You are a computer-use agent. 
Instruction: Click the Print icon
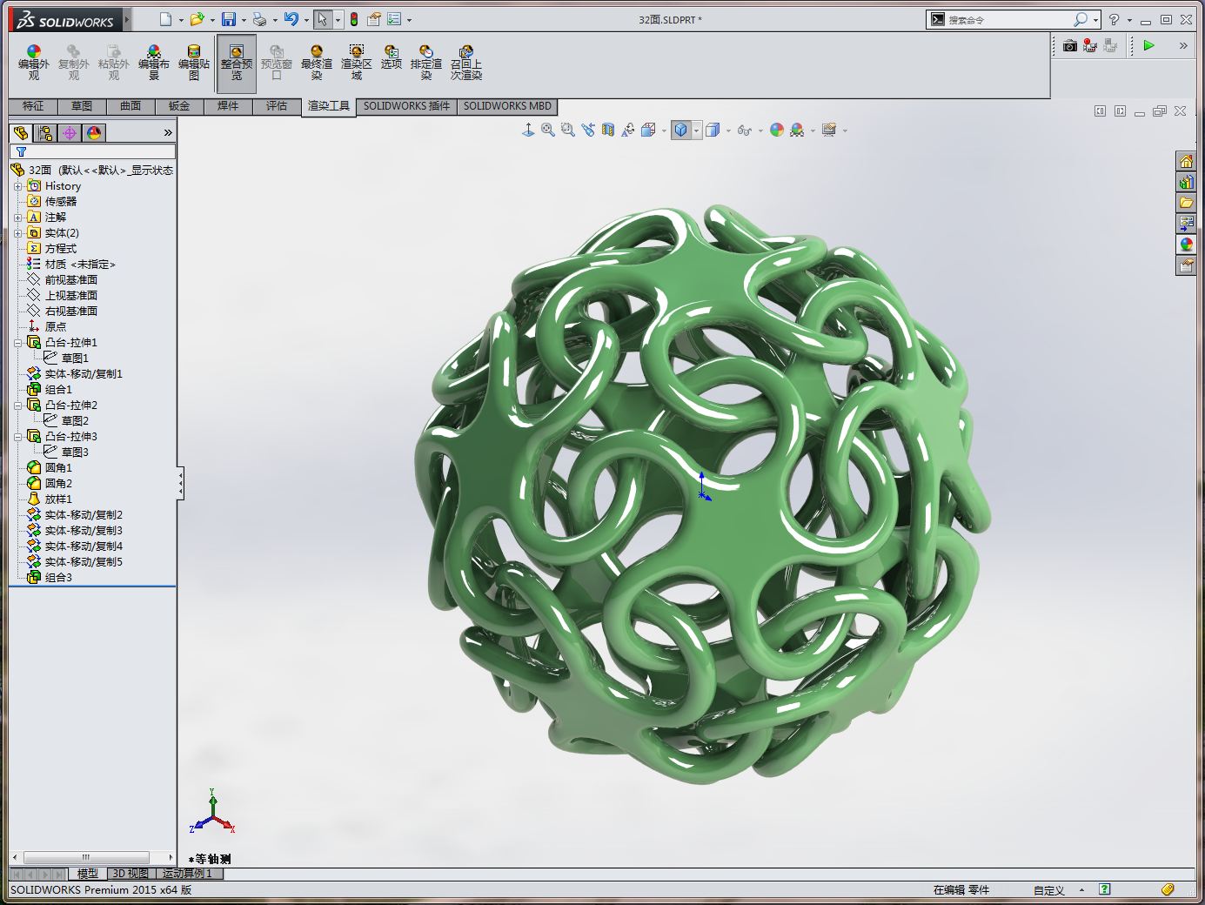pos(259,19)
